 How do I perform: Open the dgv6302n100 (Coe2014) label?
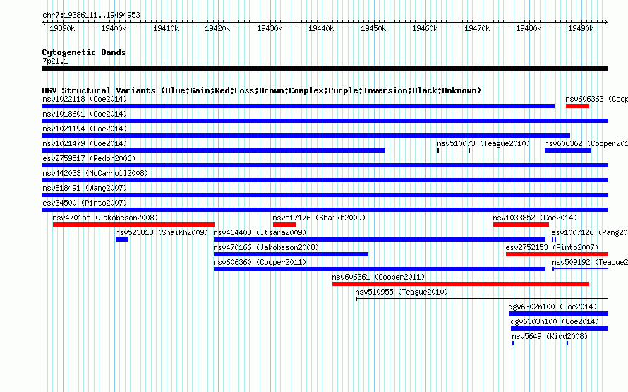click(552, 307)
